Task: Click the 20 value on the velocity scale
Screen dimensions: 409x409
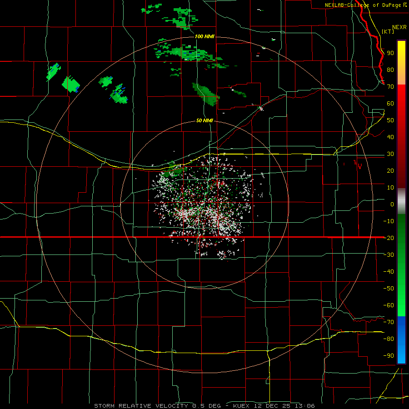Action: (390, 171)
